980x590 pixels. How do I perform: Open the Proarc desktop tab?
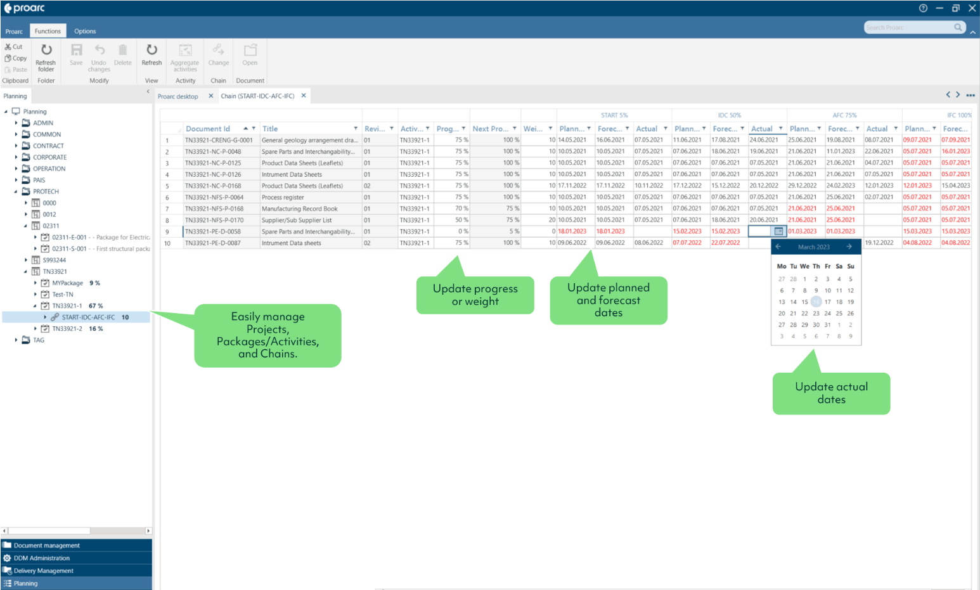click(x=178, y=96)
